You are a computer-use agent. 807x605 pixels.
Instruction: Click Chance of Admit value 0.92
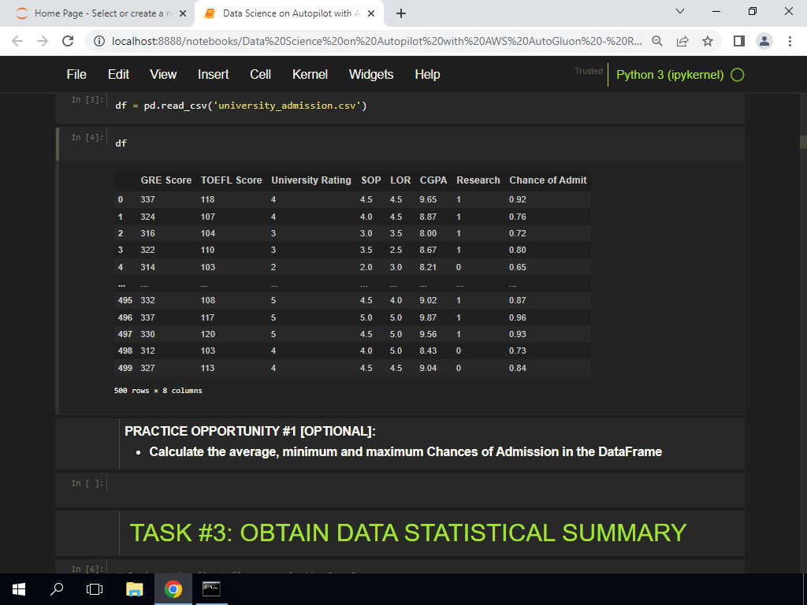pos(518,199)
